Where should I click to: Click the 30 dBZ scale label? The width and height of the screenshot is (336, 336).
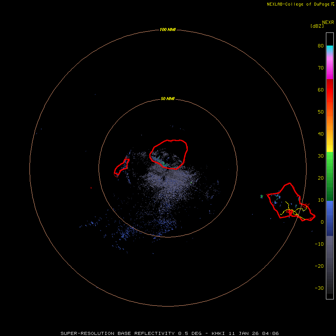321,156
